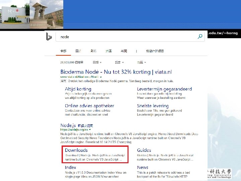Switch to the 圖片 images tab

(x=78, y=51)
